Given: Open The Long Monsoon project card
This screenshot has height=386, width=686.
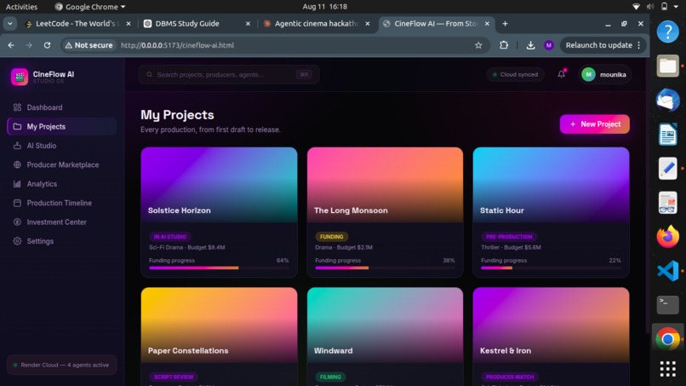Looking at the screenshot, I should tap(385, 212).
